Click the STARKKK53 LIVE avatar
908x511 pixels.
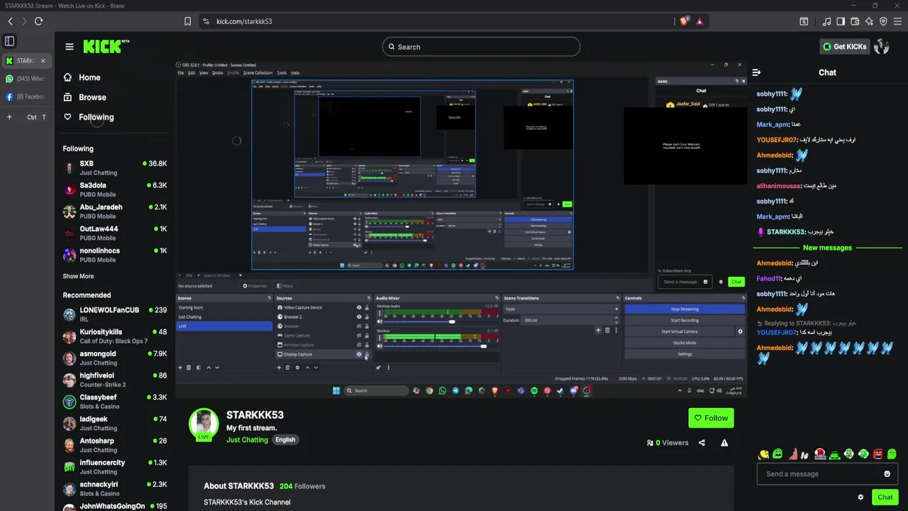(204, 424)
